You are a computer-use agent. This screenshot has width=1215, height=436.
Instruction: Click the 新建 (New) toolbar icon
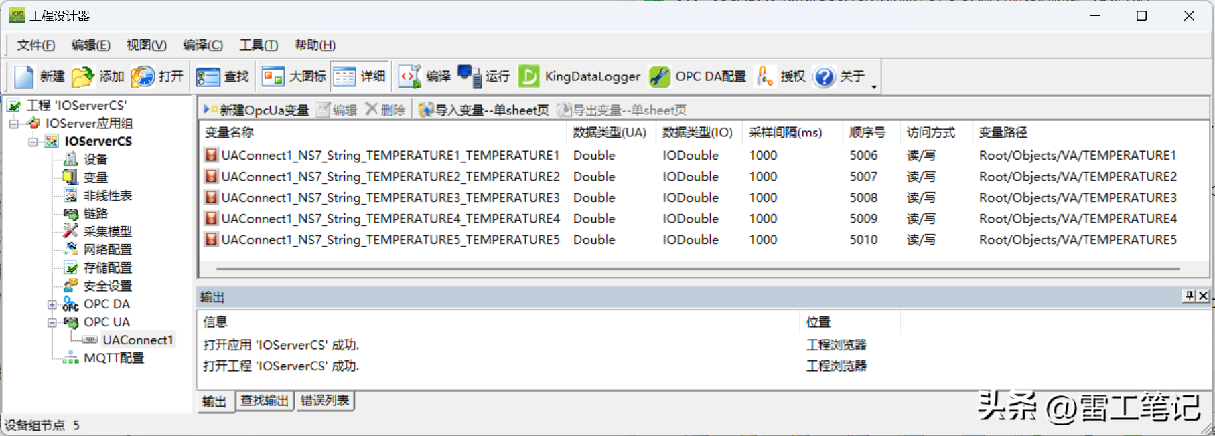tap(25, 77)
